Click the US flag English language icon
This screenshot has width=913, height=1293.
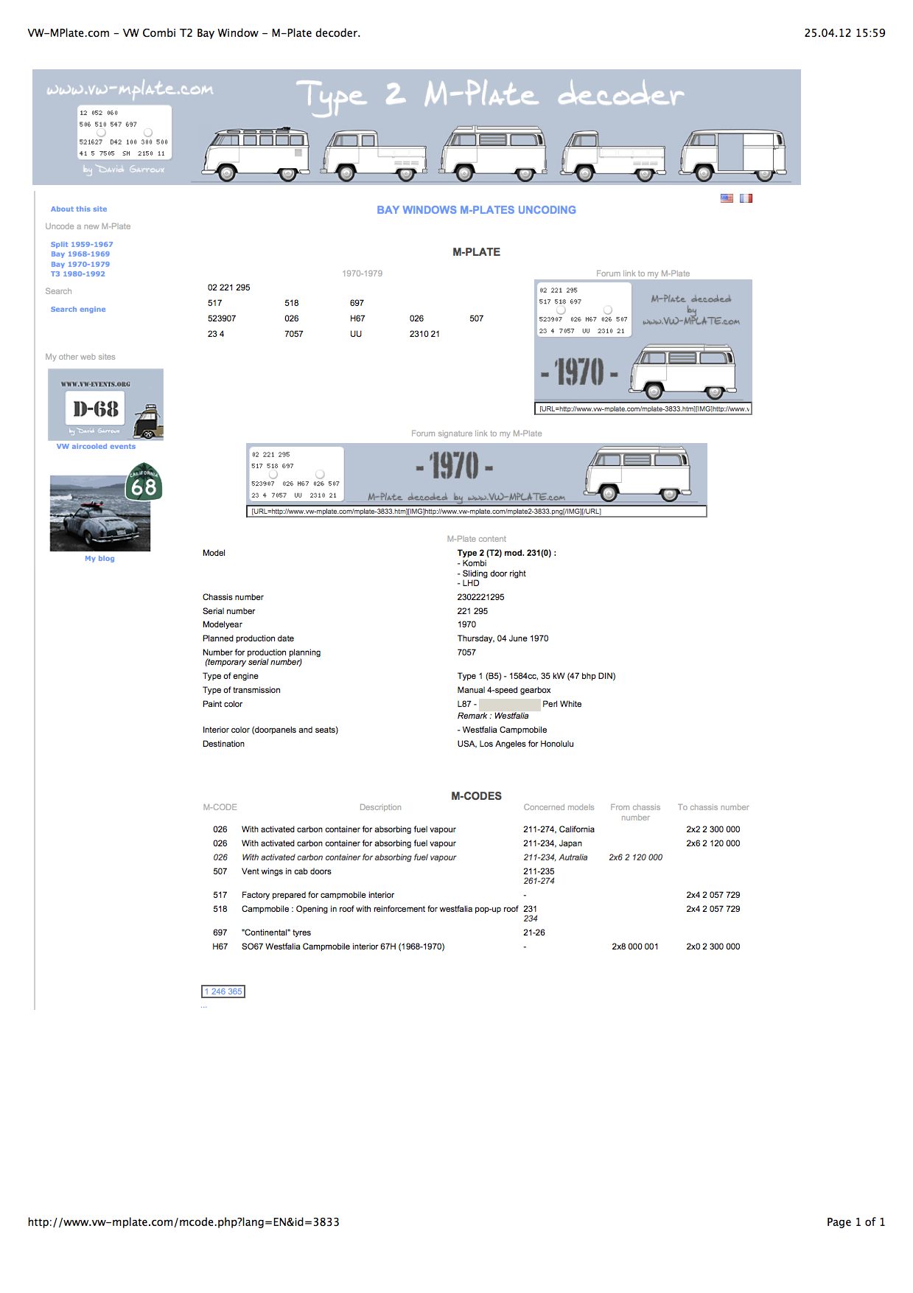click(x=727, y=198)
